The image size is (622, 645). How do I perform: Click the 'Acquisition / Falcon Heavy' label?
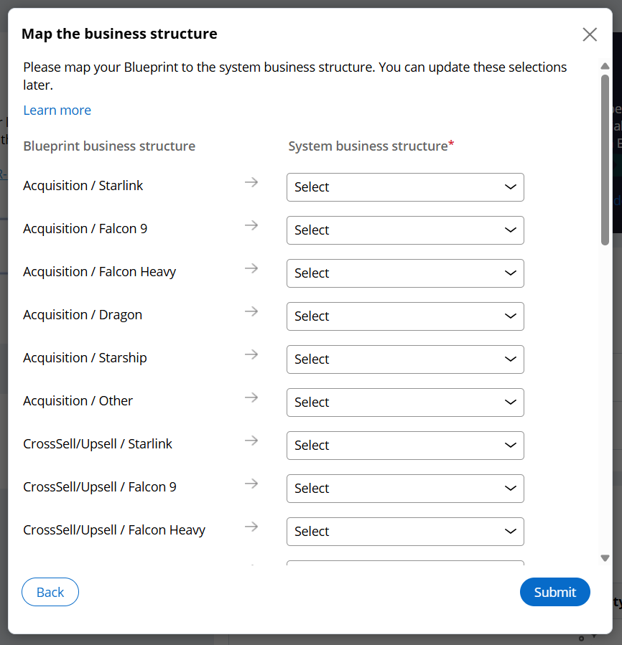coord(99,272)
